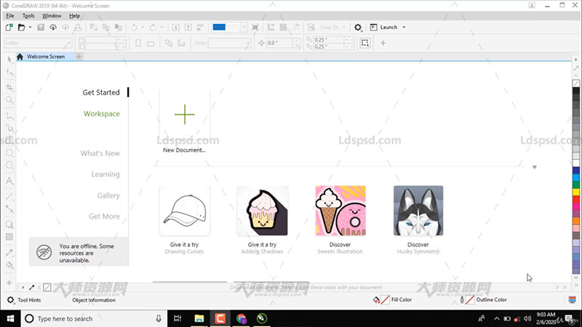
Task: Click the Outline Color pen icon
Action: click(x=462, y=299)
